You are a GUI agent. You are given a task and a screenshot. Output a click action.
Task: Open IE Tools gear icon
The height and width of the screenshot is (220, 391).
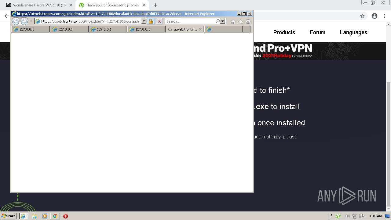[248, 22]
